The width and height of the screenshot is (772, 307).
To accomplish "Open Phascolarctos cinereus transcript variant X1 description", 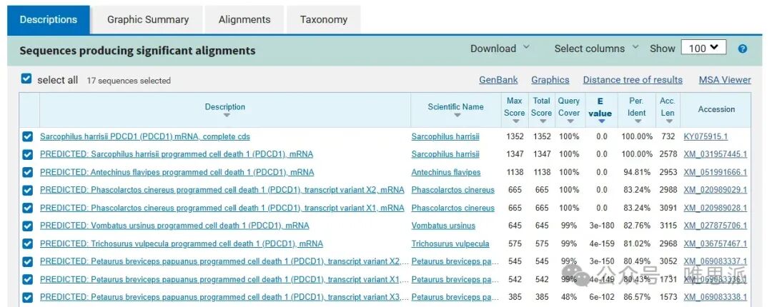I will tap(222, 208).
